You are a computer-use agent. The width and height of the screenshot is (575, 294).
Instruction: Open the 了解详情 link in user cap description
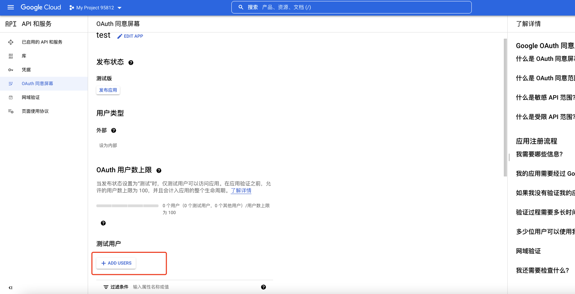pos(241,191)
